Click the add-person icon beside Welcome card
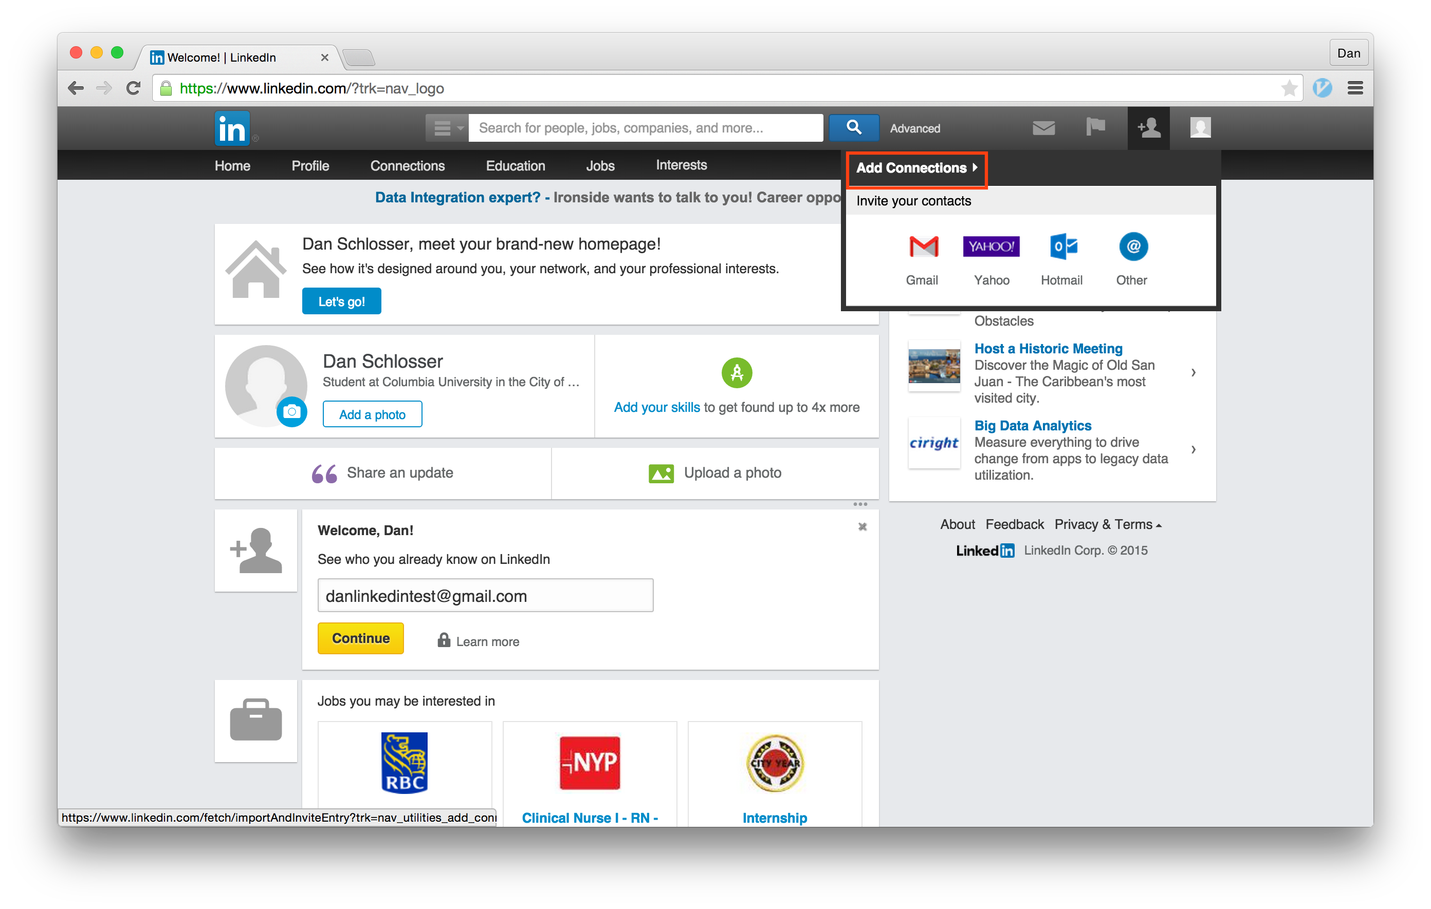The width and height of the screenshot is (1431, 909). tap(255, 551)
